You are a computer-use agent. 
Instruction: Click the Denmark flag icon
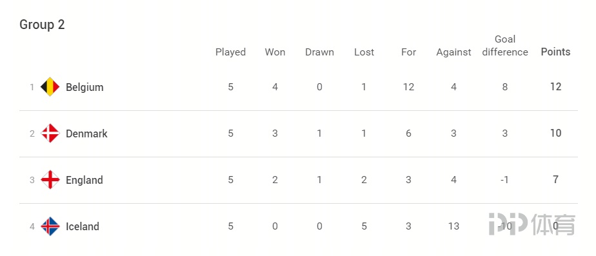coord(50,133)
